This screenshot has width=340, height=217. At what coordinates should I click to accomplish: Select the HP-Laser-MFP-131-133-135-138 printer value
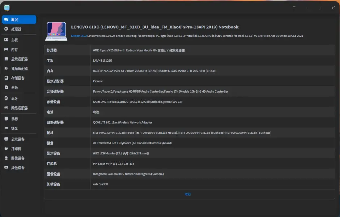coord(114,164)
